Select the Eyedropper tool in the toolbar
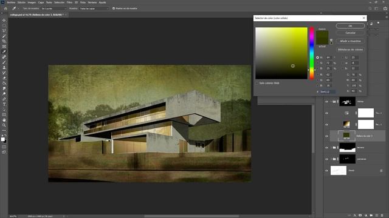 4,51
